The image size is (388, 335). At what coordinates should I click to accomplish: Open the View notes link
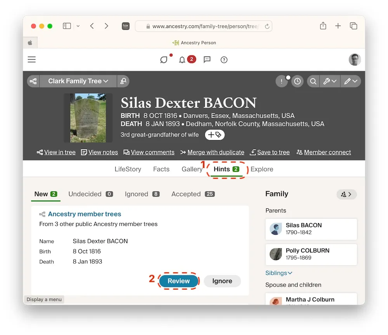point(99,152)
